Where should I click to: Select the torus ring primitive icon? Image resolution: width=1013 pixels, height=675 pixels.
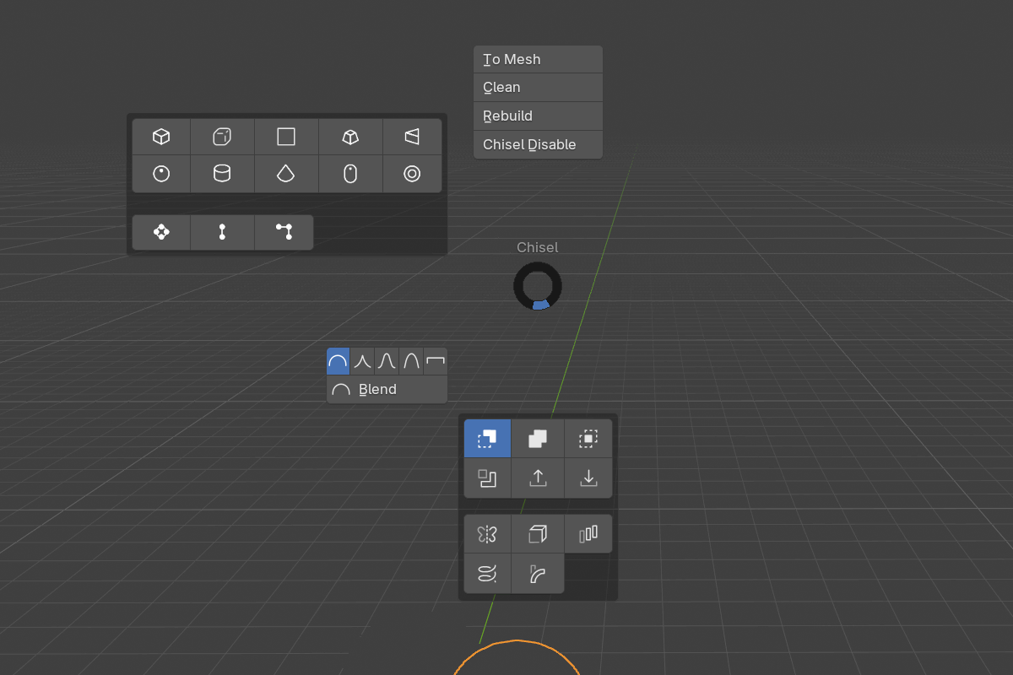point(412,174)
